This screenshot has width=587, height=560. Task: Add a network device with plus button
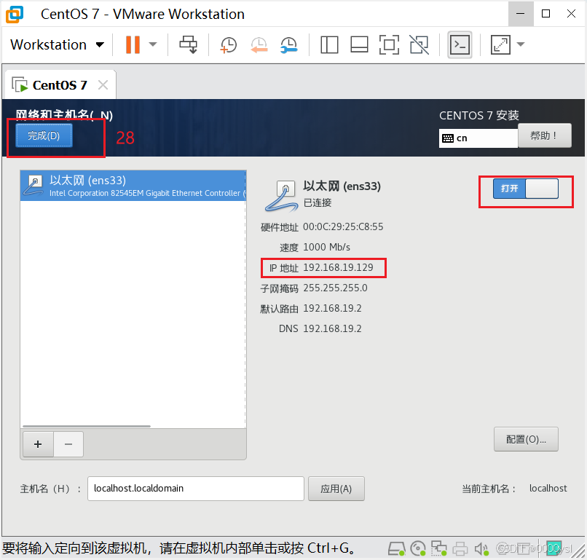(x=38, y=444)
